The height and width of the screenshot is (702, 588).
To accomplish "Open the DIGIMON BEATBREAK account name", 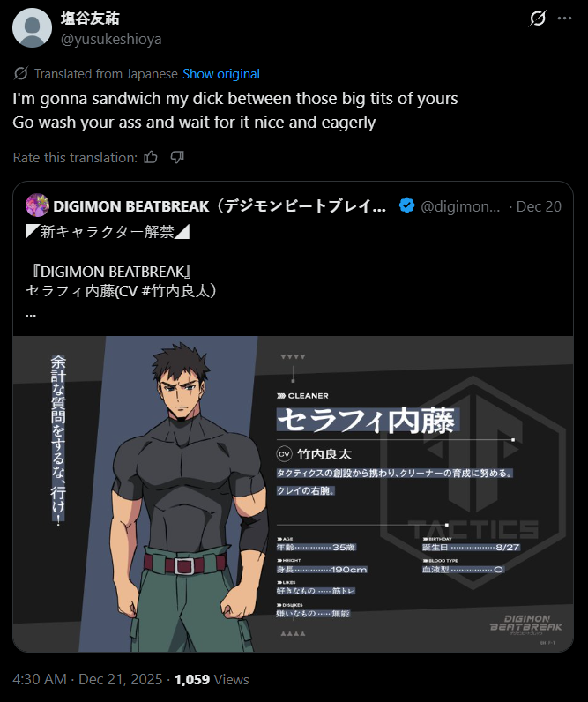I will click(220, 206).
